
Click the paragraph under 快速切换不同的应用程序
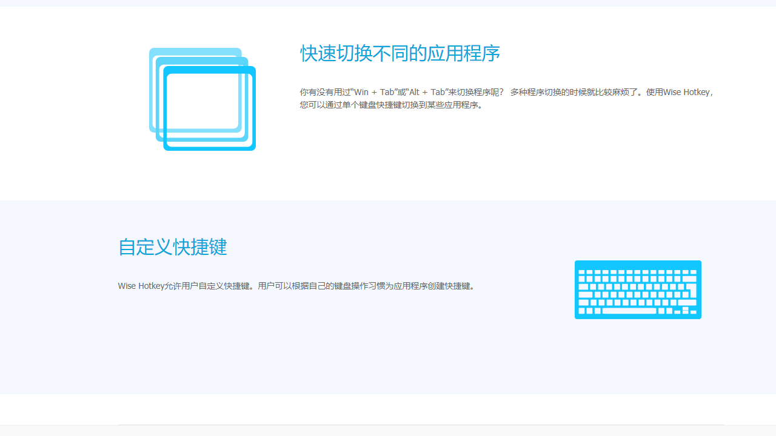click(506, 98)
